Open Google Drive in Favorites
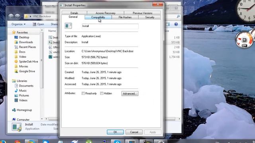 coord(27,71)
